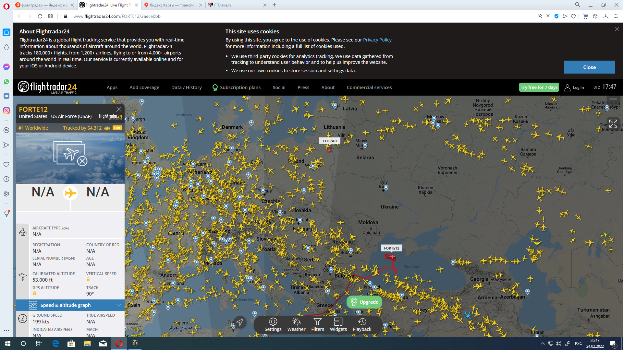Close the FORTE12 flight panel

[x=119, y=109]
